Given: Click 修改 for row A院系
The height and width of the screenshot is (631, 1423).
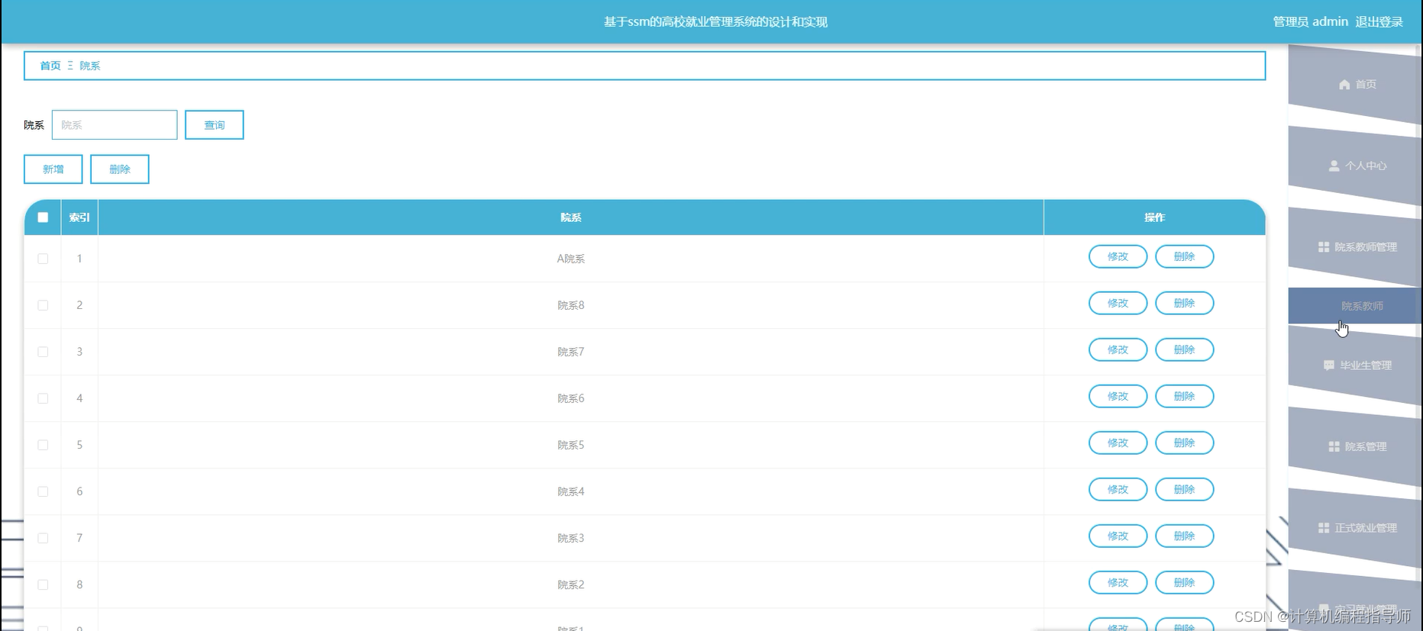Looking at the screenshot, I should (x=1118, y=256).
